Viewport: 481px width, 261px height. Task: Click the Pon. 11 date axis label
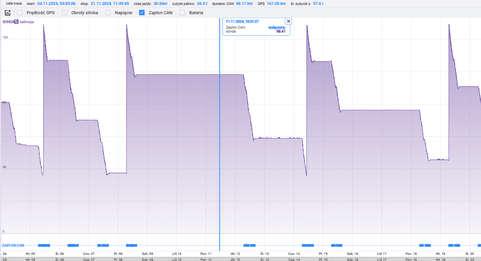point(206,254)
